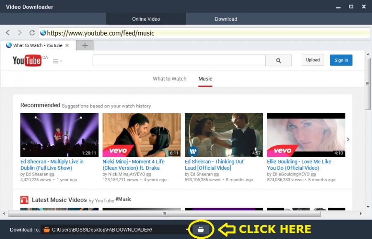Click the Thinking Out Loud video thumbnail

224,135
